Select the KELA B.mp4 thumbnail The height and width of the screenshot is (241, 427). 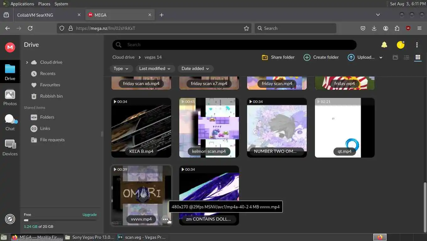(141, 128)
